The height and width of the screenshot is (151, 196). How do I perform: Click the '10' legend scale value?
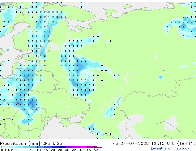click(39, 150)
